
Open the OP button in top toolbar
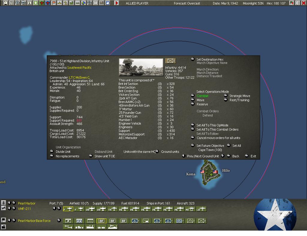point(96,3)
